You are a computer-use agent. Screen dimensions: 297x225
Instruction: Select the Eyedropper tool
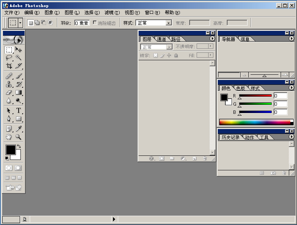tap(18, 129)
